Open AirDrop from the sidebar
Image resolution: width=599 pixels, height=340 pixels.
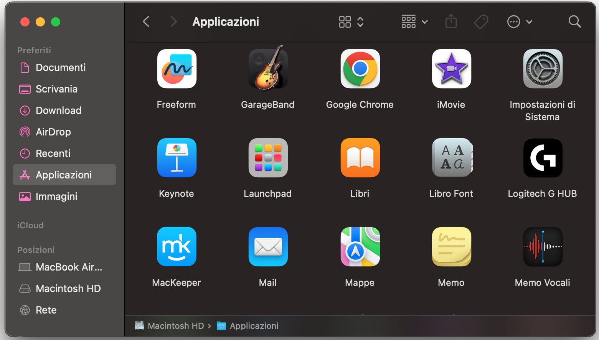[x=53, y=132]
